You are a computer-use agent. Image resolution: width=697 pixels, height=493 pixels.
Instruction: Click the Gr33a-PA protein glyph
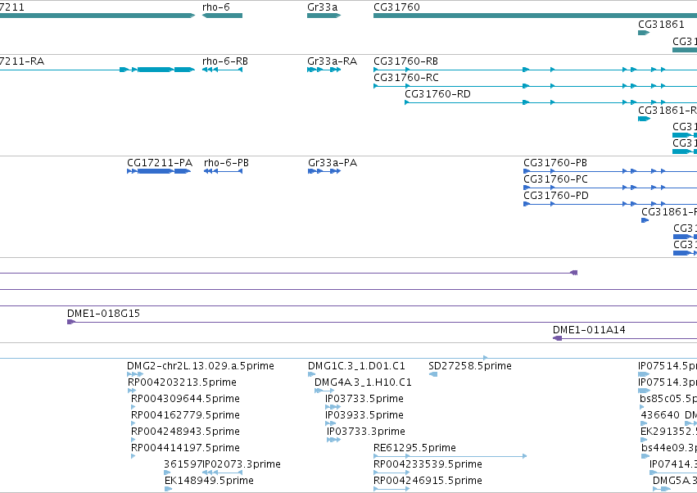click(x=324, y=171)
